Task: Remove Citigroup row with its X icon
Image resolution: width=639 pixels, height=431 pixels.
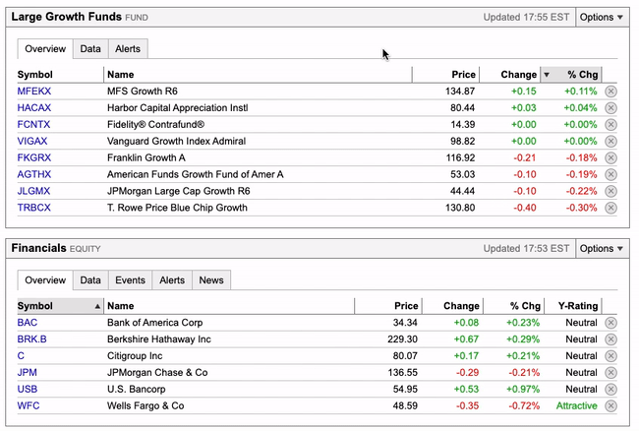Action: [x=610, y=356]
